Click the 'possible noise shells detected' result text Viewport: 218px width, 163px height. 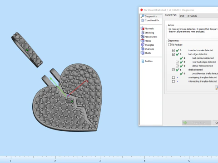coord(205,74)
